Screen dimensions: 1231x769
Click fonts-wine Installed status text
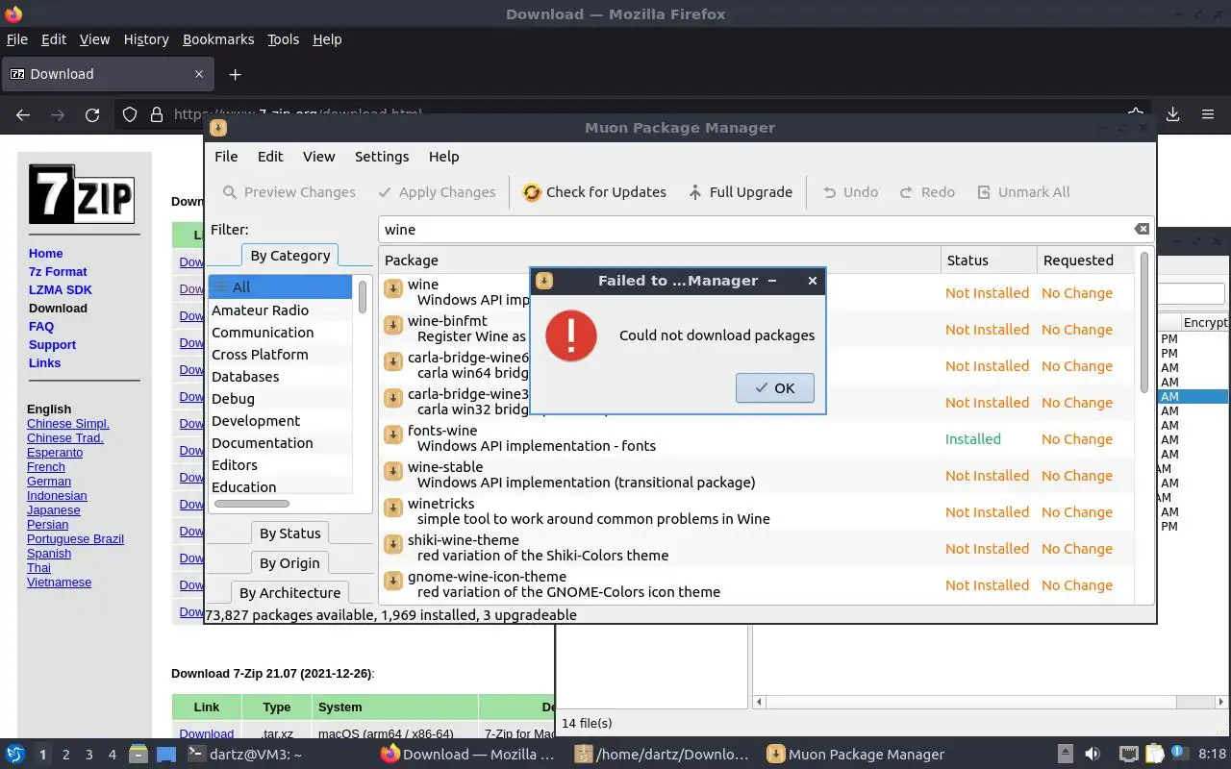tap(972, 439)
